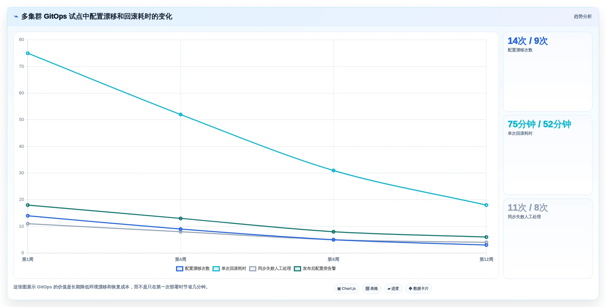This screenshot has height=307, width=606.
Task: Click the blue 配置漂移 point at 第12周 (3)
Action: pyautogui.click(x=486, y=245)
